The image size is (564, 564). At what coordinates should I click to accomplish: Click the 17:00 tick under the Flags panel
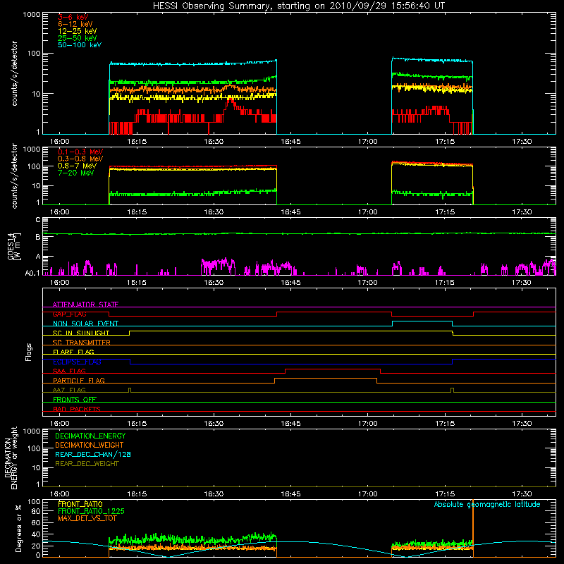(367, 424)
